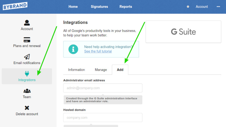
Task: Open the Reports menu
Action: point(126,6)
